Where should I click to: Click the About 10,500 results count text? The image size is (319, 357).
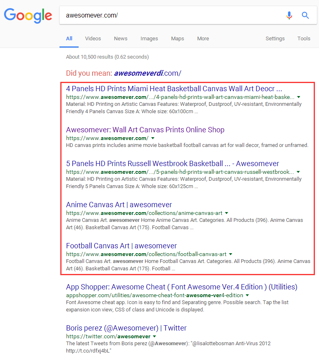[x=107, y=57]
